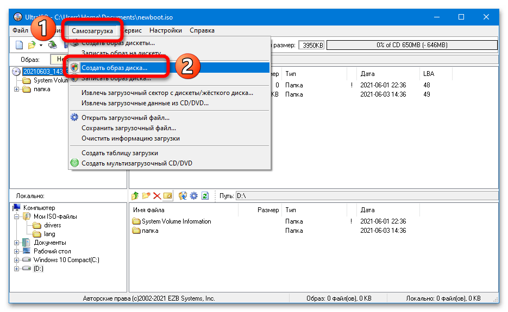Screen dimensions: 508x312
Task: Select Мои ISO-файлы in local tree
Action: pos(55,217)
